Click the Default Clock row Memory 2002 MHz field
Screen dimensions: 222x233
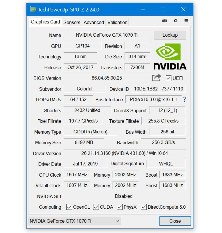(126, 185)
